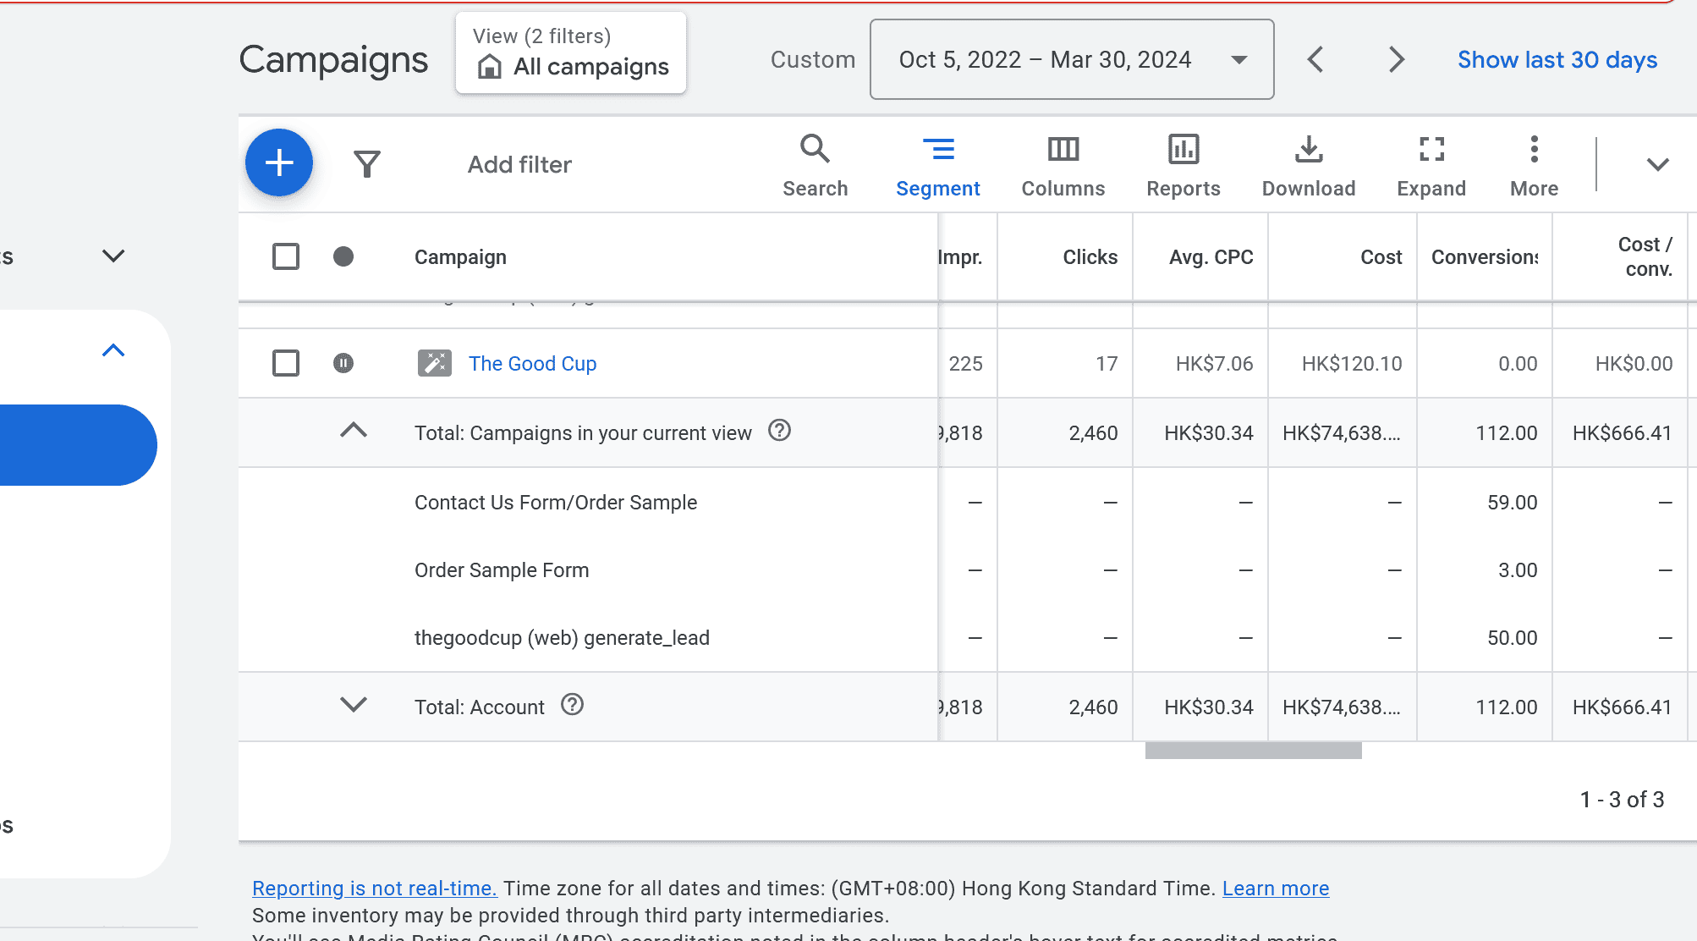Click the blue plus new campaign button
Screen dimensions: 1697x941
click(x=279, y=162)
